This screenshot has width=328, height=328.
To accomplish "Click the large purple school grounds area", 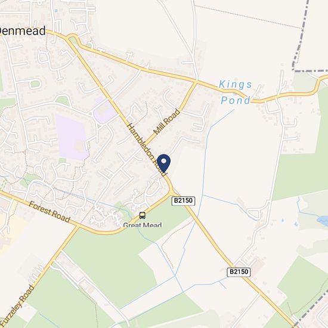I will tap(72, 137).
